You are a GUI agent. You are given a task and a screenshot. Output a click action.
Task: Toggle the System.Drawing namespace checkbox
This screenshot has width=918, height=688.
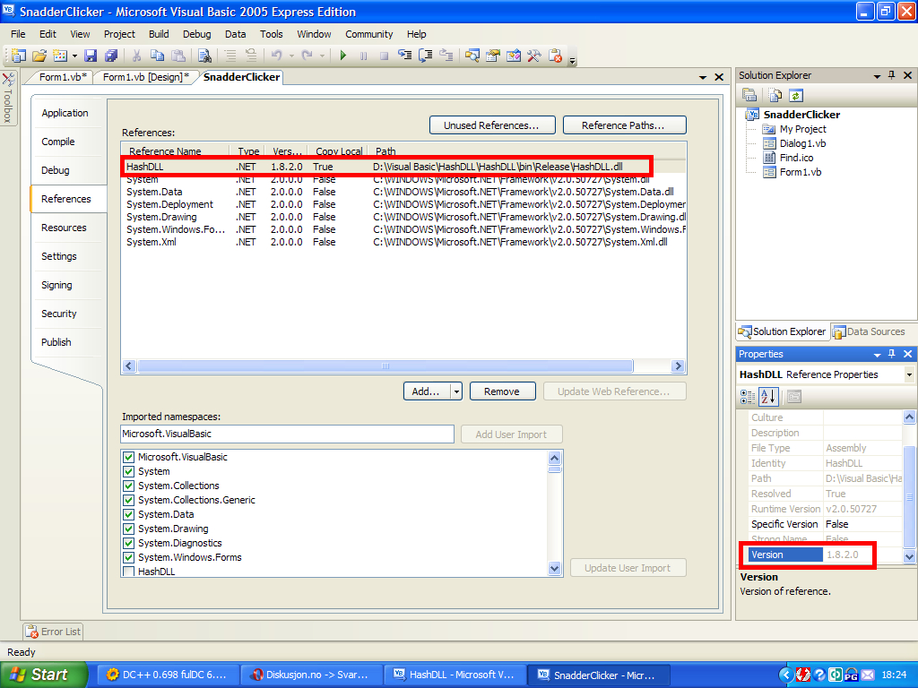click(129, 529)
